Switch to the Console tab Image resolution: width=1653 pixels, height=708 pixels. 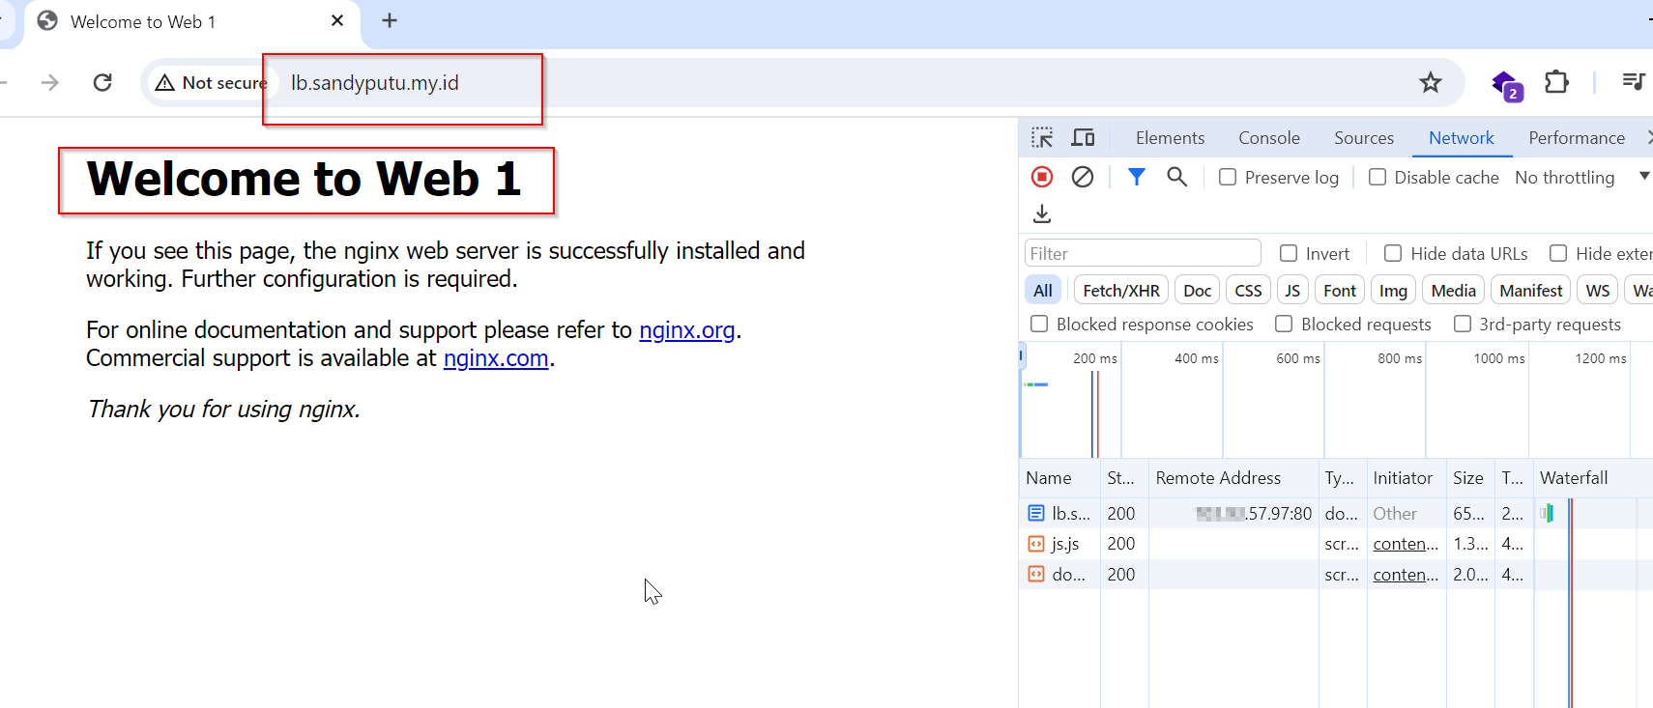pyautogui.click(x=1268, y=138)
